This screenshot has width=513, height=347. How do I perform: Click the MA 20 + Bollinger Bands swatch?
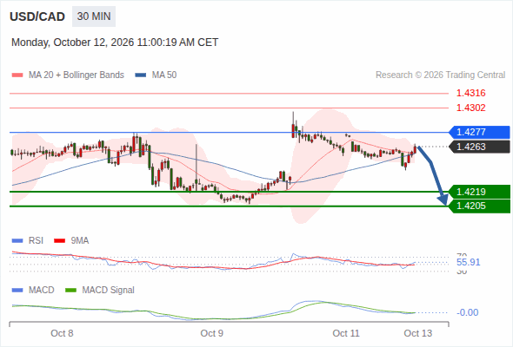(x=17, y=75)
